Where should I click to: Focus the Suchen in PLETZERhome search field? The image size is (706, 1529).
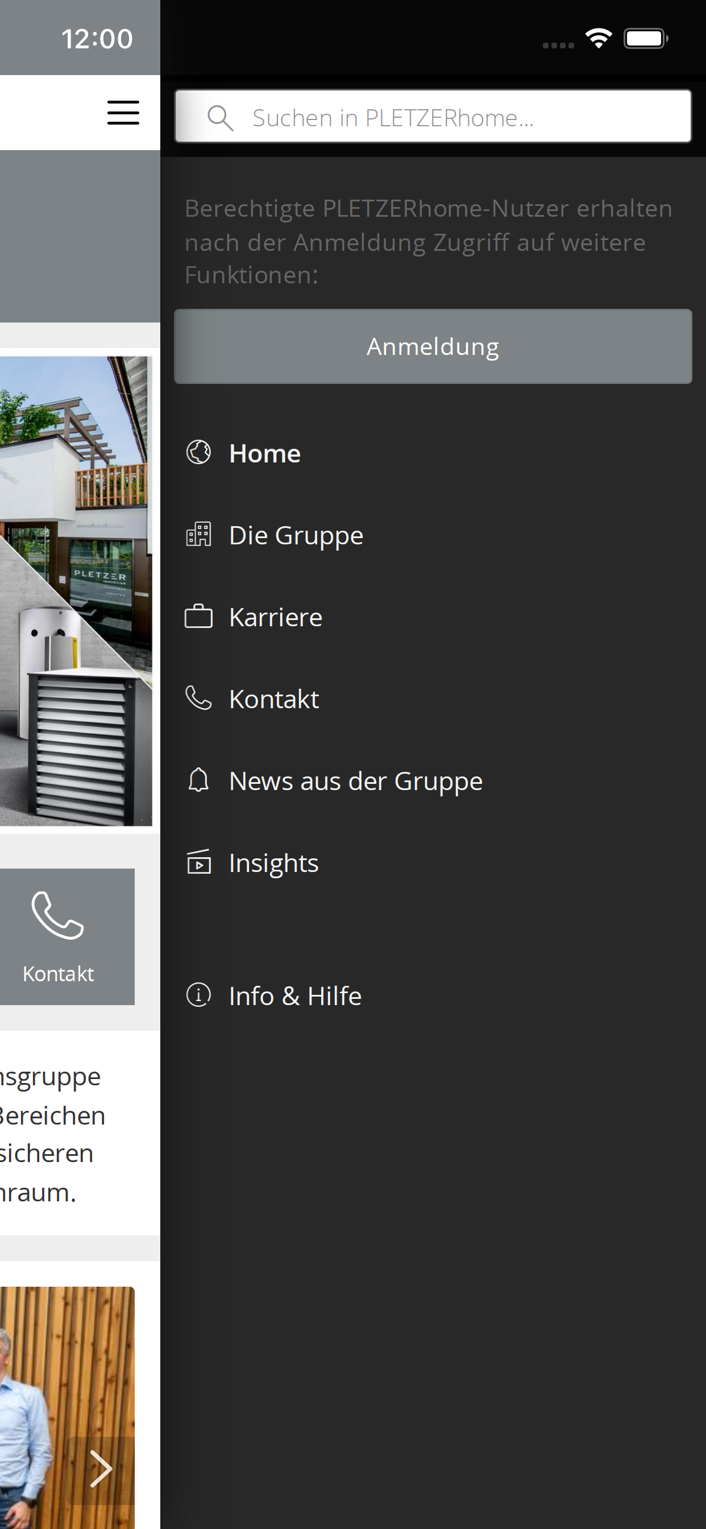pyautogui.click(x=433, y=117)
